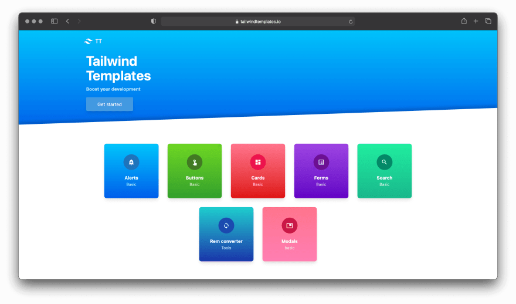
Task: Open the Buttons card title
Action: point(195,178)
